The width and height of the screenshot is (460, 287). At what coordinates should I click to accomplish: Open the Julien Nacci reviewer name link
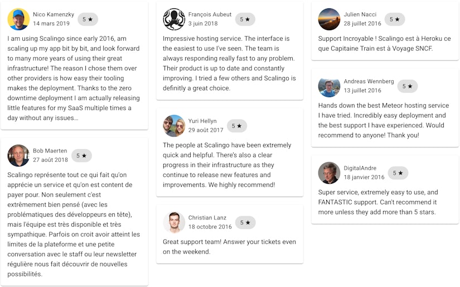360,15
